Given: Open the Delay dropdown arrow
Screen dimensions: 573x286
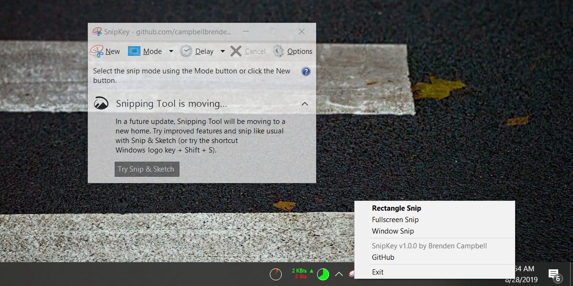Looking at the screenshot, I should coord(223,51).
